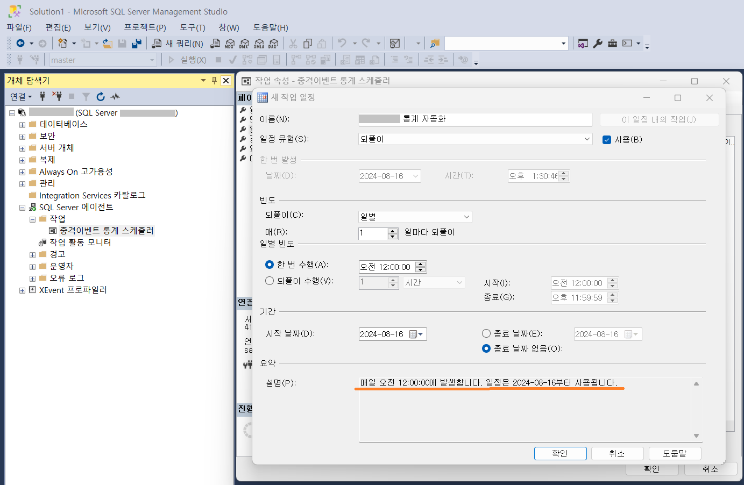Click the Copy icon in toolbar
Viewport: 744px width, 485px height.
coord(308,44)
